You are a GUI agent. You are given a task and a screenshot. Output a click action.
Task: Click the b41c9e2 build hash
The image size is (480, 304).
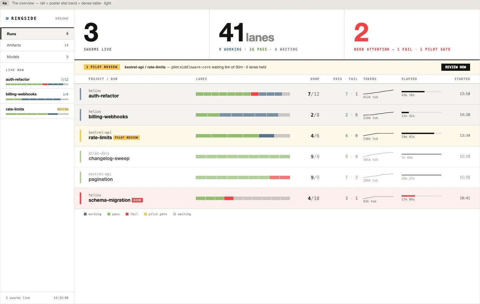pyautogui.click(x=62, y=18)
